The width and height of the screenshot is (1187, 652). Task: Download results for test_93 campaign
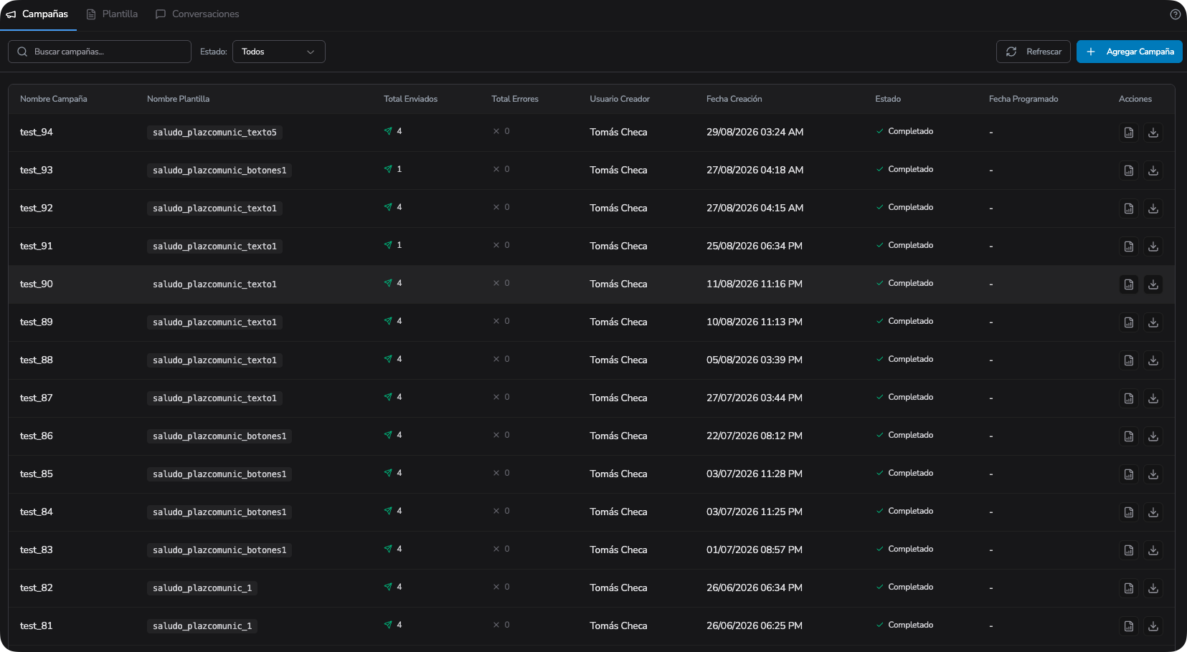(1153, 171)
